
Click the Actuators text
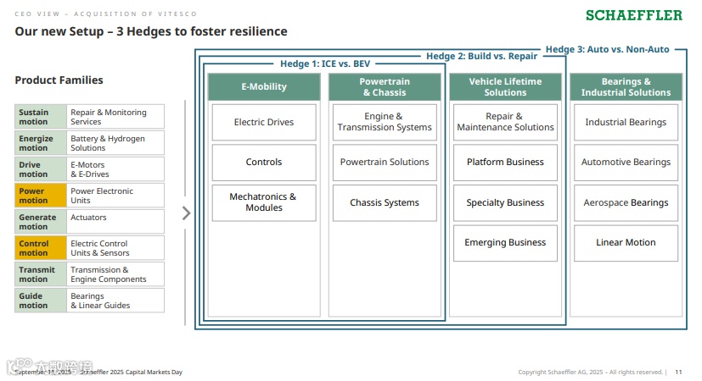88,217
